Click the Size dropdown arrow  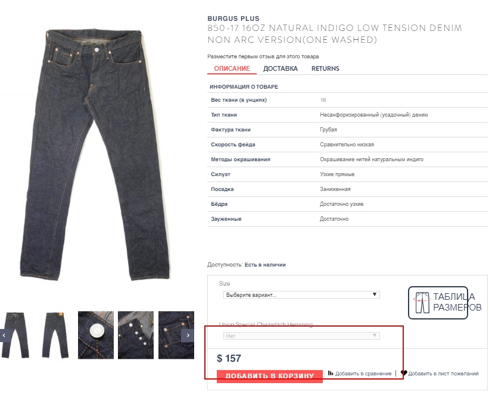coord(375,294)
